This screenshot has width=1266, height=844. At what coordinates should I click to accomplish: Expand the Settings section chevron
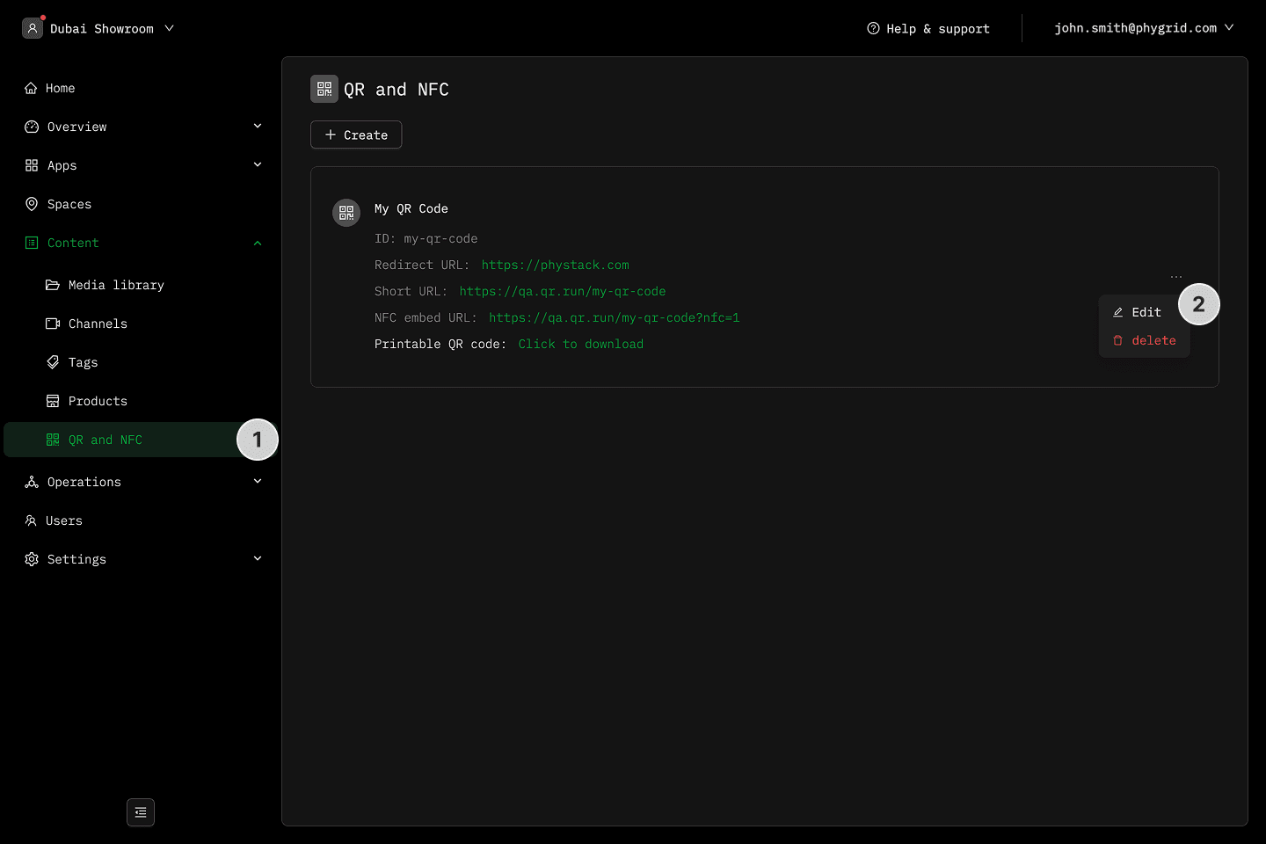[x=258, y=559]
